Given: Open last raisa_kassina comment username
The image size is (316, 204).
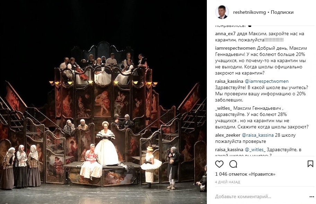Looking at the screenshot, I should 229,149.
